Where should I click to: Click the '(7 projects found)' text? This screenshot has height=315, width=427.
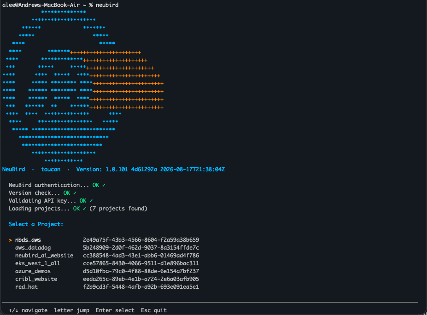[118, 209]
